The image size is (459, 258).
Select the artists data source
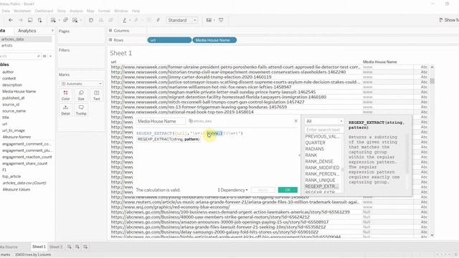pos(6,46)
